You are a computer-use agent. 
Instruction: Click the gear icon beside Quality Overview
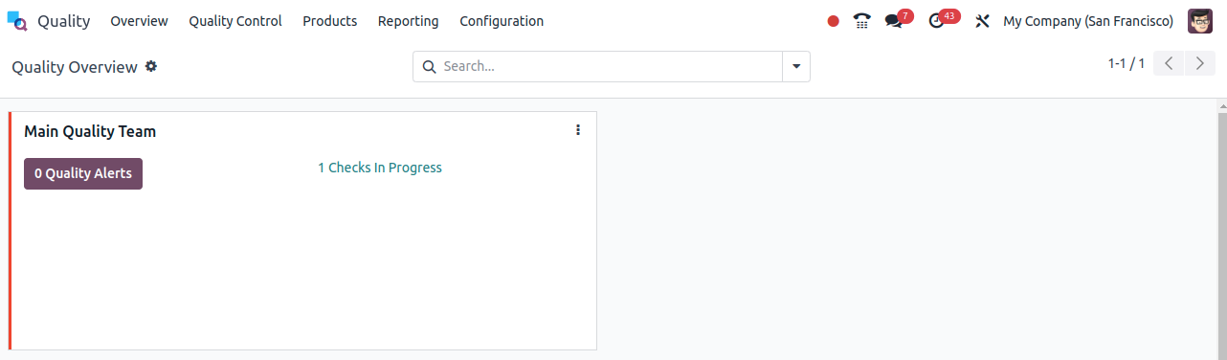click(151, 67)
